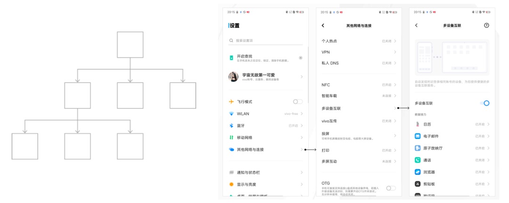This screenshot has width=509, height=203.
Task: Click 已关闭 status beside 个人热点
Action: coord(386,41)
